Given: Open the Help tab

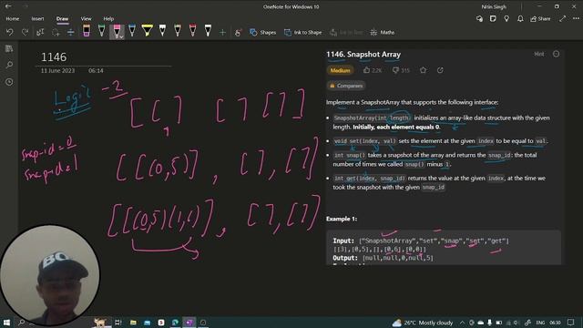Looking at the screenshot, I should pos(108,18).
